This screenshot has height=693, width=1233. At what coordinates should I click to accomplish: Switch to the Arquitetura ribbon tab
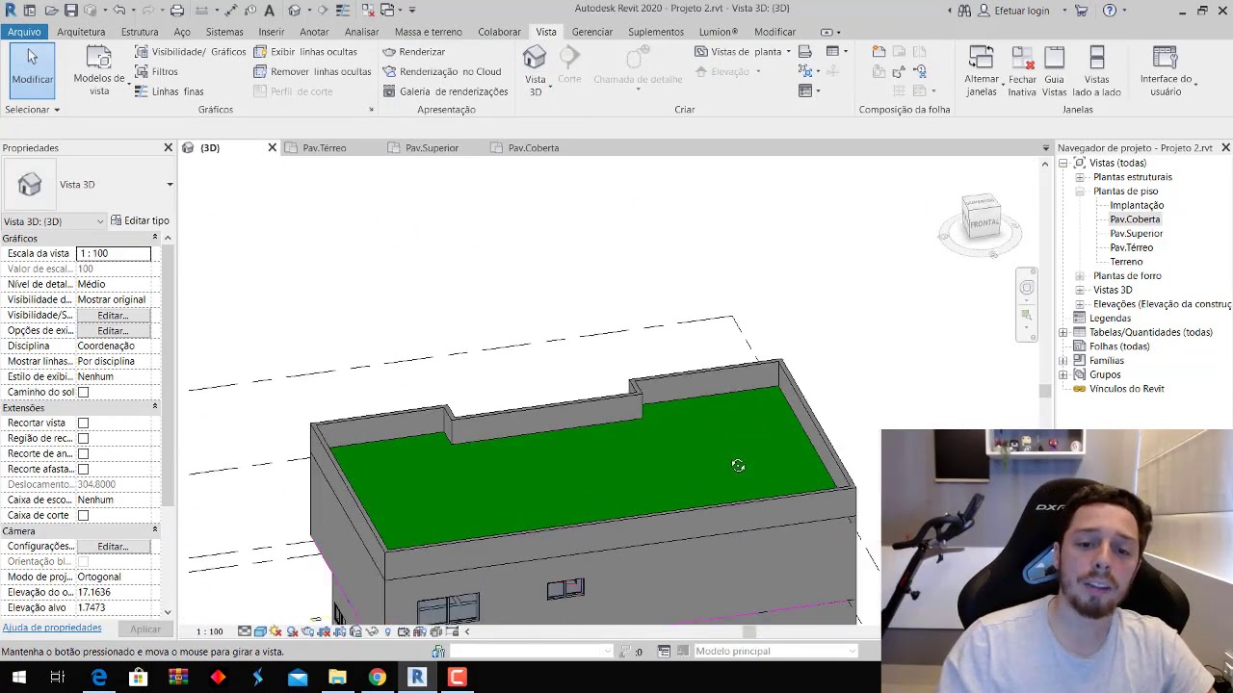pos(81,32)
